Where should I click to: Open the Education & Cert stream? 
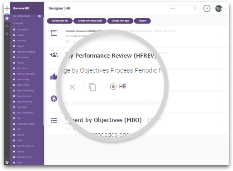pyautogui.click(x=24, y=157)
